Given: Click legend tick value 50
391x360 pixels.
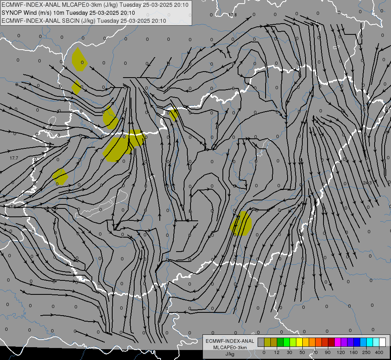Looking at the screenshot, I should [302, 352].
